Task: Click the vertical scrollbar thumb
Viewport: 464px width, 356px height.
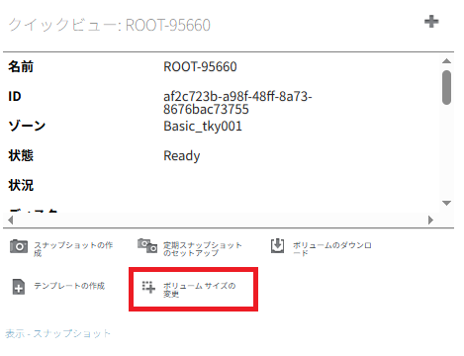Action: 446,88
